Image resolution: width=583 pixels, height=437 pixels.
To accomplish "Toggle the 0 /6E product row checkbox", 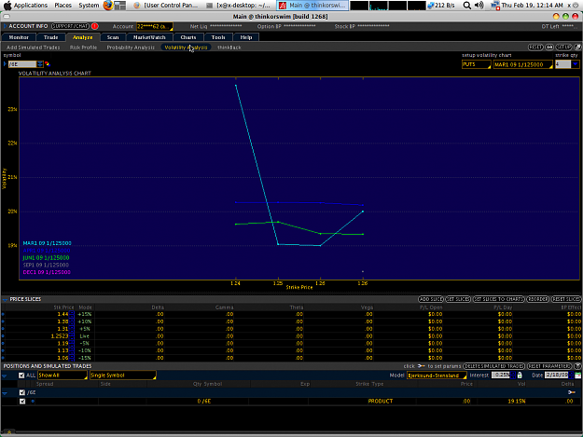I will coord(22,402).
